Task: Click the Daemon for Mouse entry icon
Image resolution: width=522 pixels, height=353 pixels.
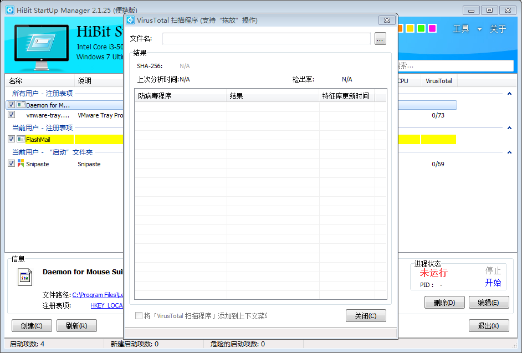Action: coord(21,105)
